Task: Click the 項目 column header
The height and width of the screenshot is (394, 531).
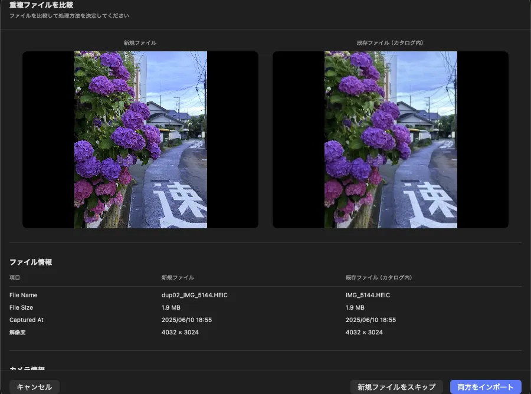Action: 15,277
